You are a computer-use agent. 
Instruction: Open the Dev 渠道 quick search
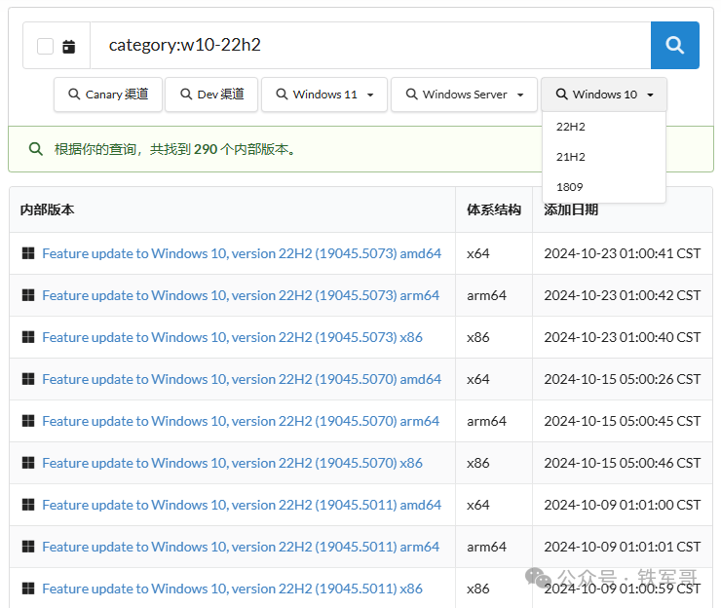(211, 95)
